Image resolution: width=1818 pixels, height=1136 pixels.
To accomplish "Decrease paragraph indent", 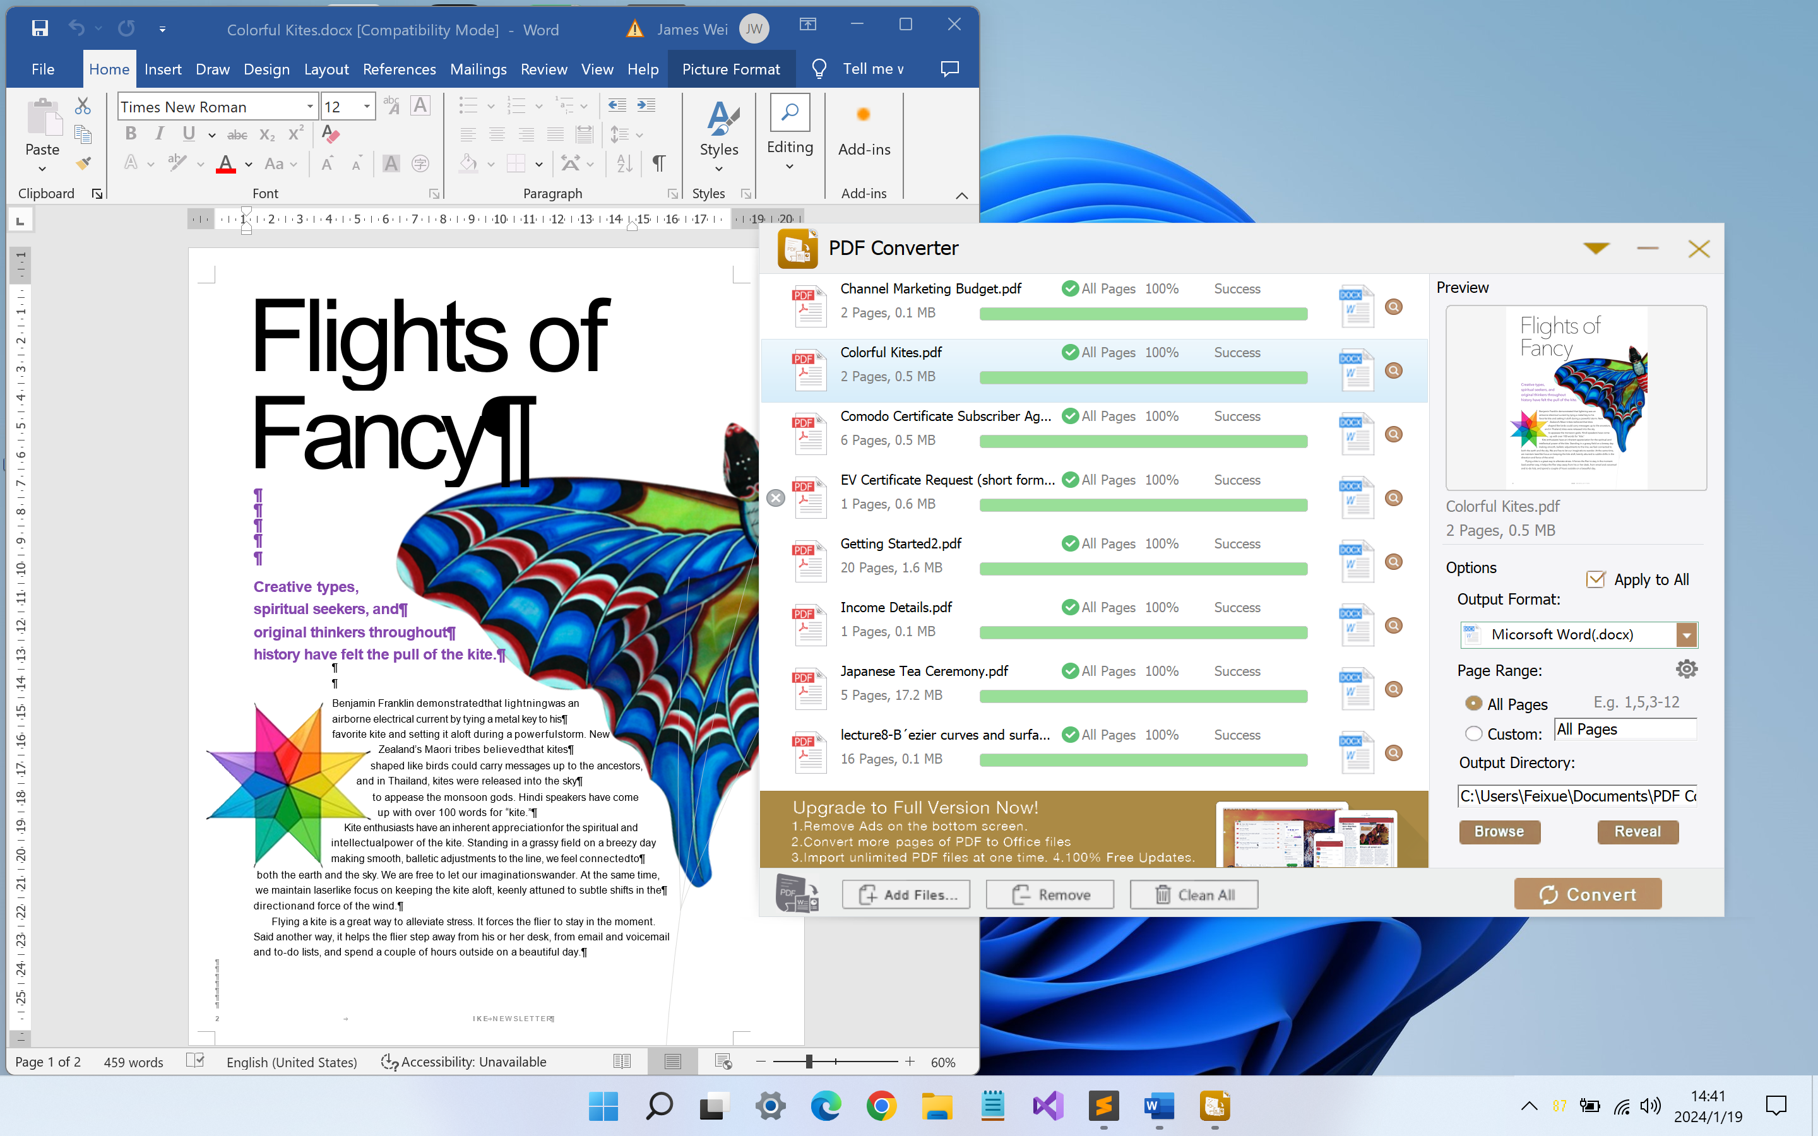I will 617,105.
